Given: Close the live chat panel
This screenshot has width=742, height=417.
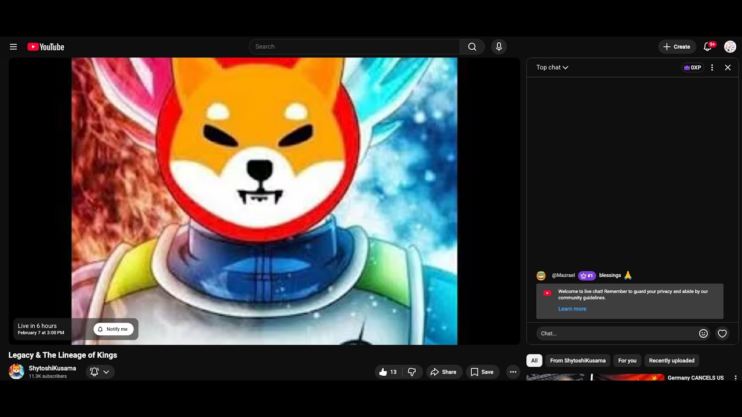Looking at the screenshot, I should [x=728, y=68].
